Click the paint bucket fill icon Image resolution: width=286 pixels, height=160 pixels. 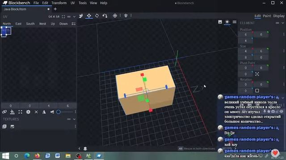tap(12, 112)
